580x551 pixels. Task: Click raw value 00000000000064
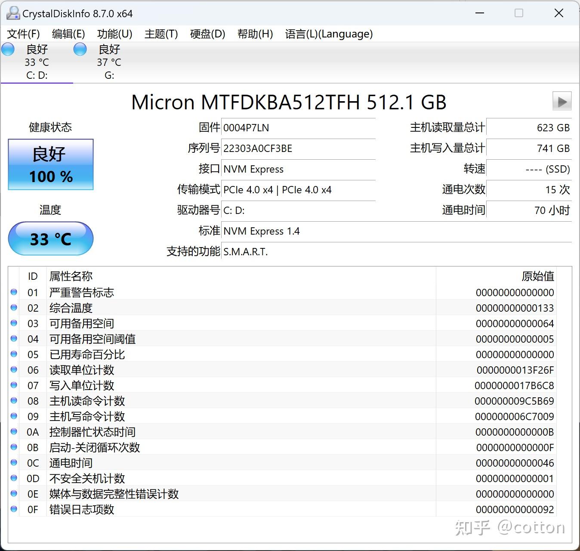(515, 324)
